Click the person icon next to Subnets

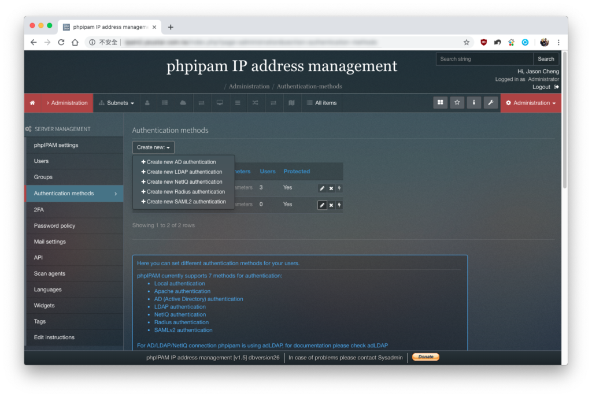(147, 103)
